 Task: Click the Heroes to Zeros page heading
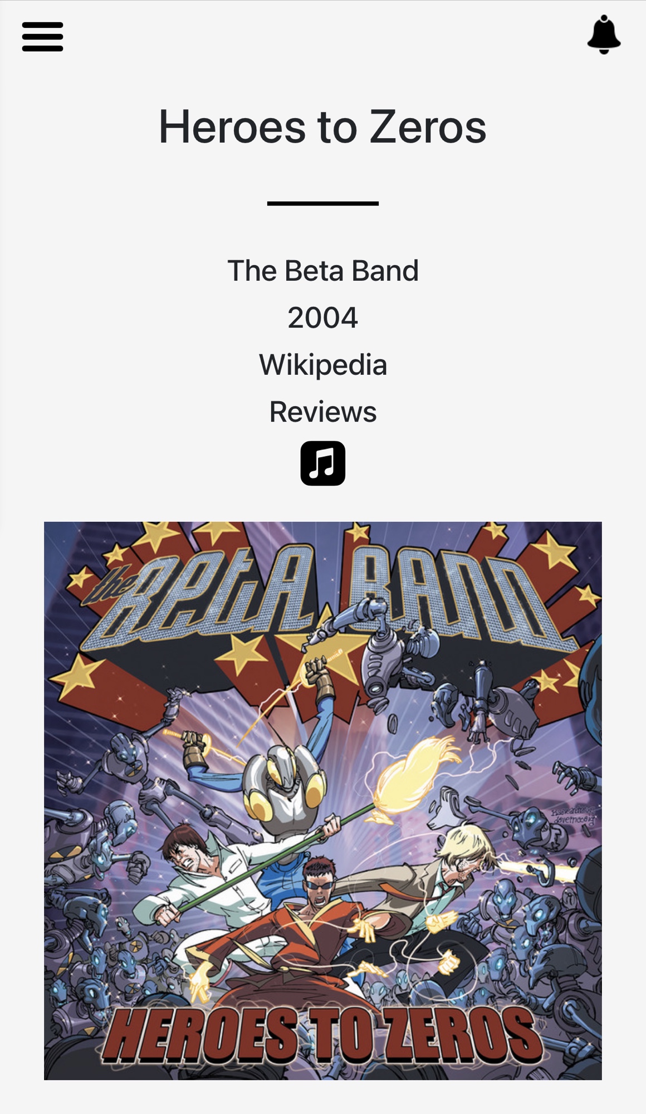click(322, 127)
